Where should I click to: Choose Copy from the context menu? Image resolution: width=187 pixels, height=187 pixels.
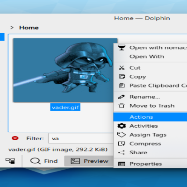click(151, 77)
